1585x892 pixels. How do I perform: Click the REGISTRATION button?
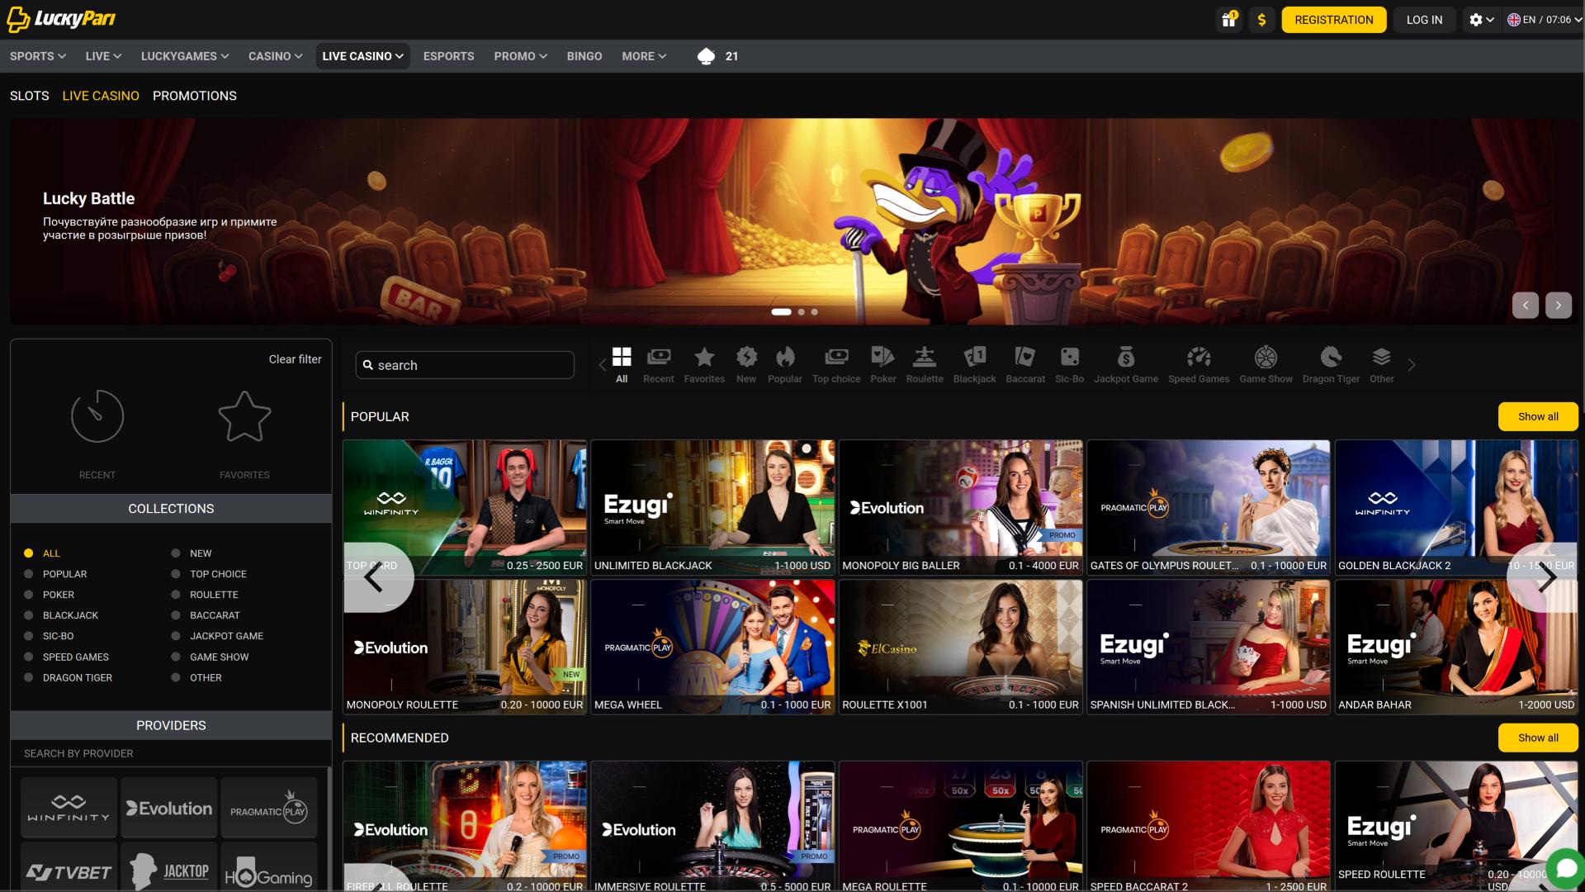1334,20
